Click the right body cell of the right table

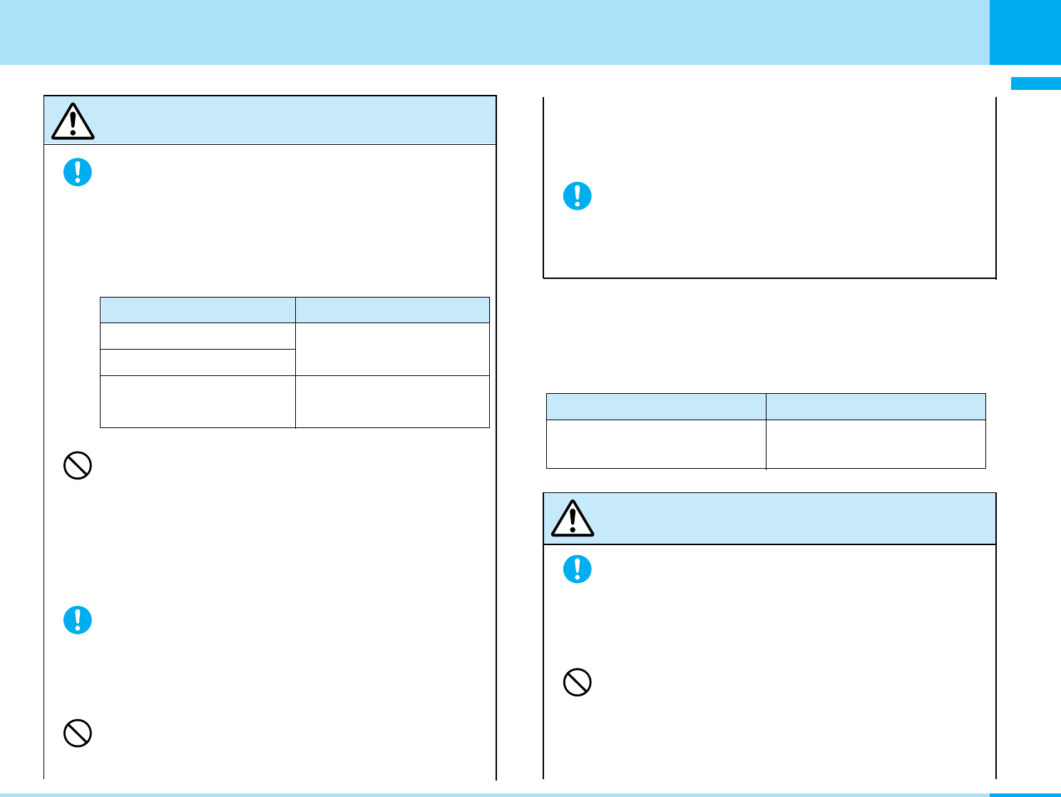876,444
